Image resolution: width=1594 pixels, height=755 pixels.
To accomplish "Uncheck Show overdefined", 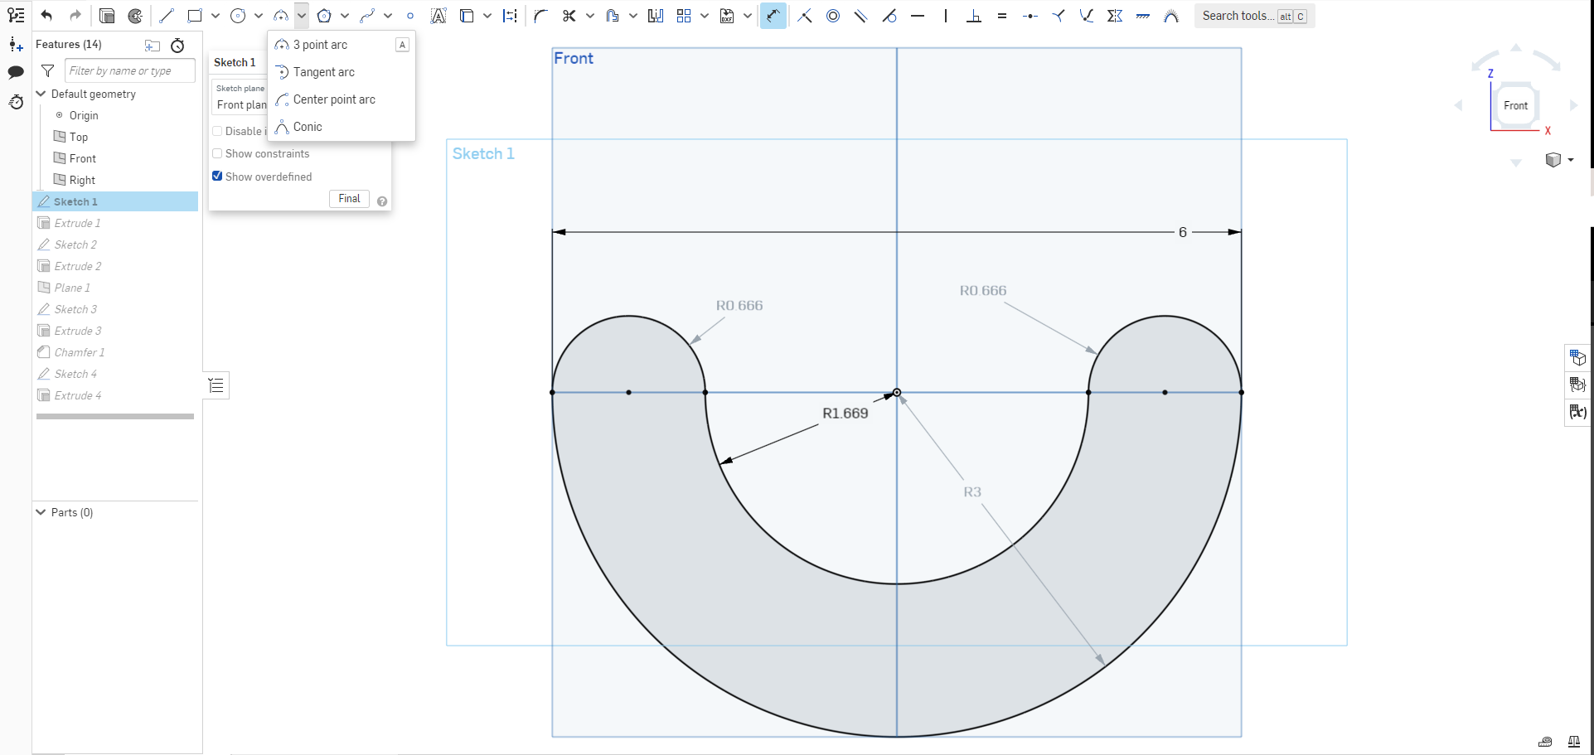I will pyautogui.click(x=217, y=176).
